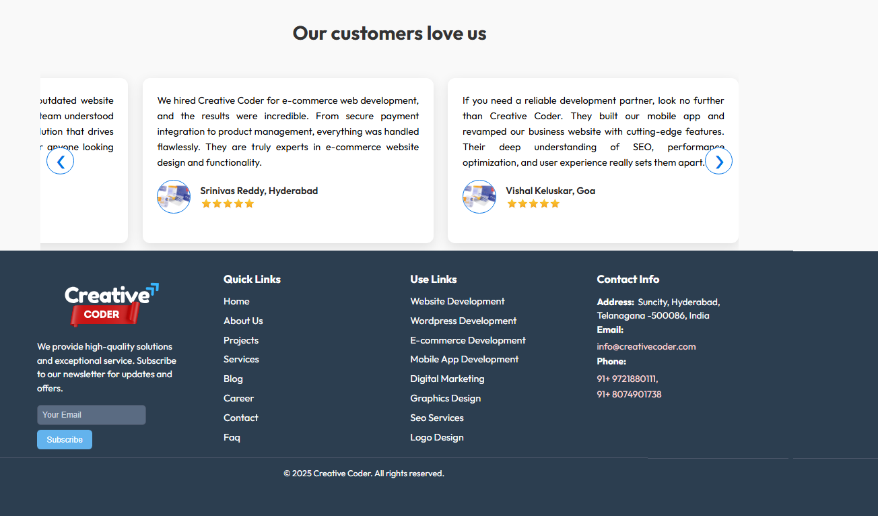The image size is (878, 516).
Task: Click the Creative Coder footer logo
Action: pyautogui.click(x=112, y=304)
